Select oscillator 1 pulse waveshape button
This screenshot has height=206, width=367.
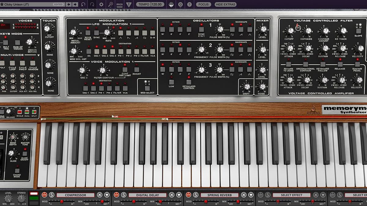232,30
